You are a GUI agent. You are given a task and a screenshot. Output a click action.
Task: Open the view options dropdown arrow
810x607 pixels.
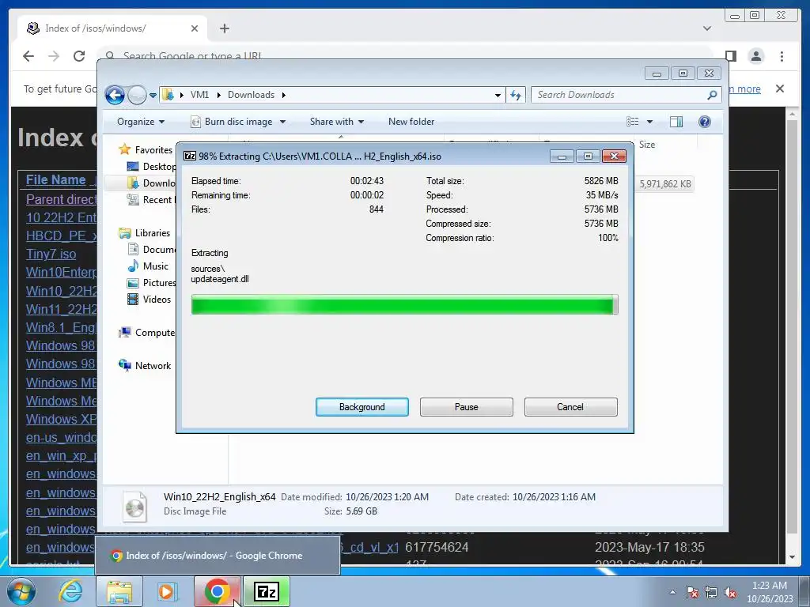[x=650, y=122]
